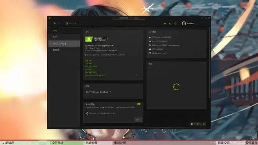Click the monitor icon next to 1920 x 1080
This screenshot has width=258, height=145.
(150, 53)
